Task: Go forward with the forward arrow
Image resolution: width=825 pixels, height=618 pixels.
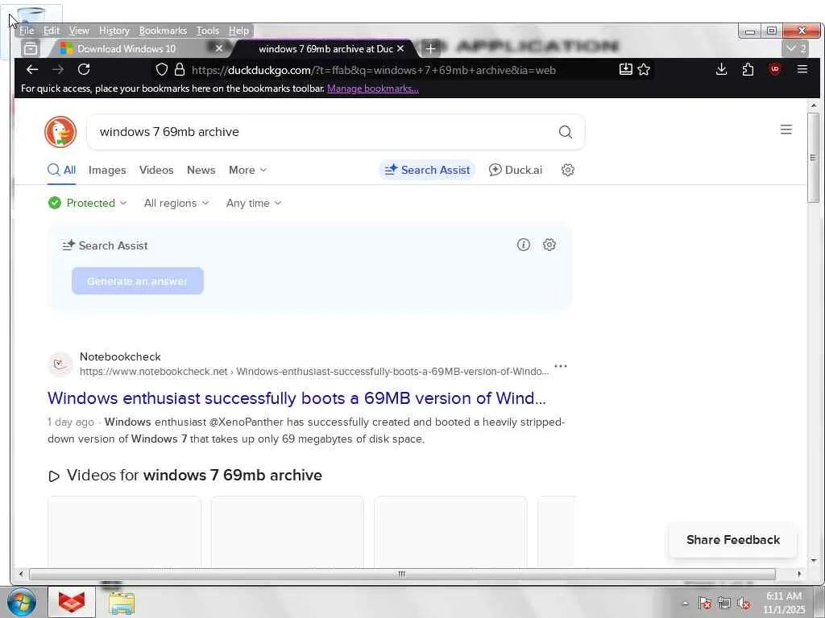Action: pos(58,69)
